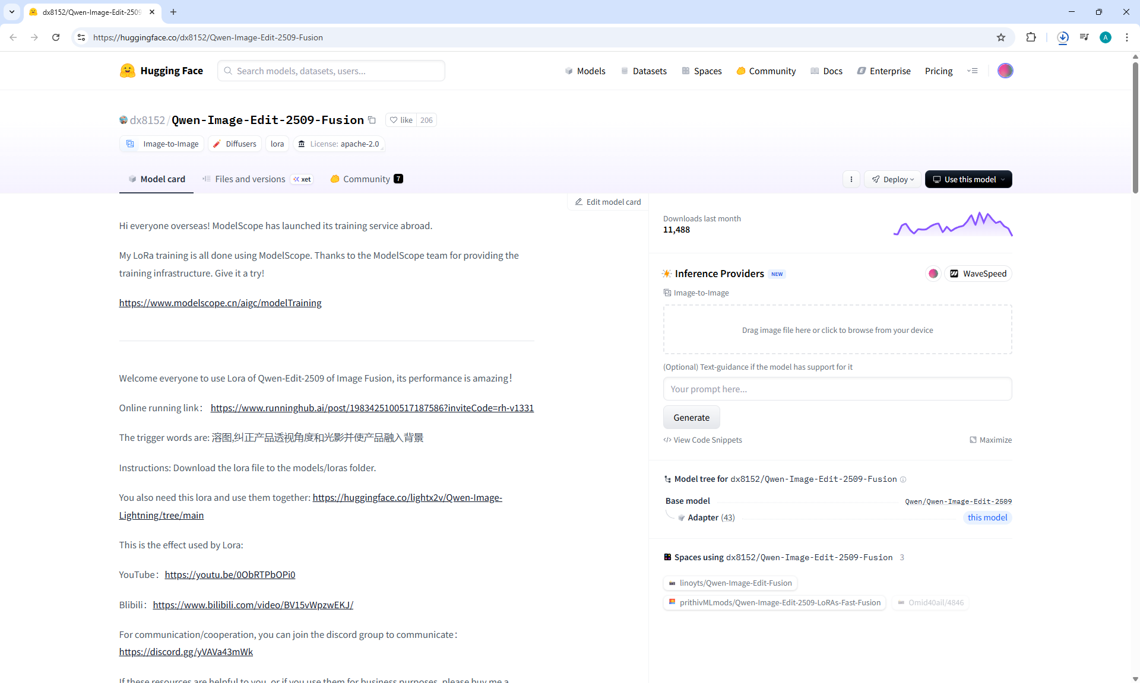Open the discord.gg invite link
Screen dimensions: 1140x683
click(186, 652)
